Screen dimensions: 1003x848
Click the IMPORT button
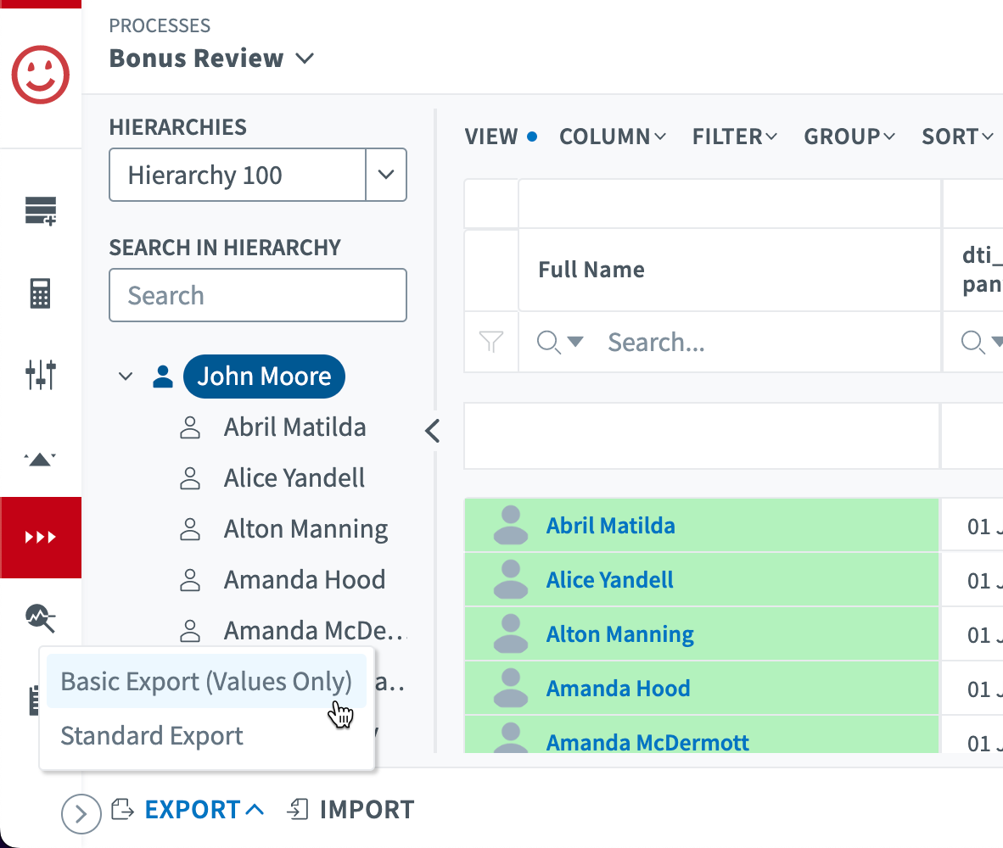click(351, 810)
